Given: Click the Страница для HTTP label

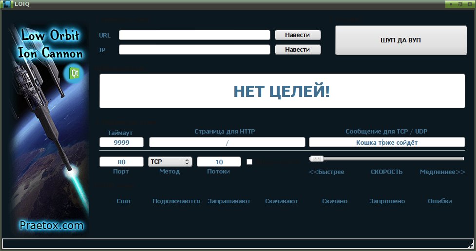Looking at the screenshot, I should click(x=225, y=132).
